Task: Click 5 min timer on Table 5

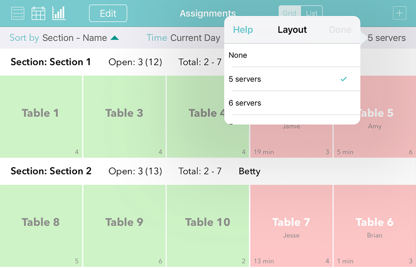Action: 345,152
